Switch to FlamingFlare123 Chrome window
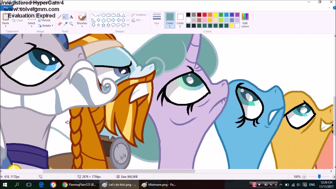 click(x=80, y=185)
